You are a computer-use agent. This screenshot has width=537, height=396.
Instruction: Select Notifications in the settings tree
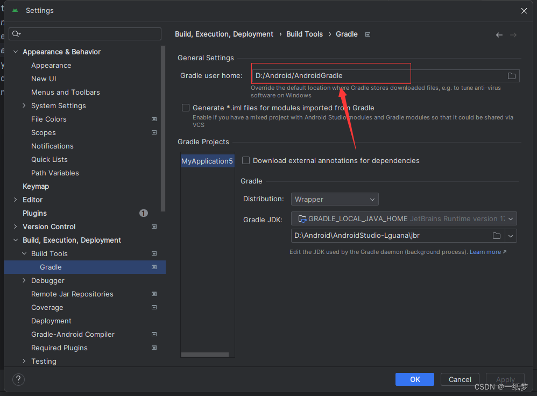pyautogui.click(x=52, y=146)
